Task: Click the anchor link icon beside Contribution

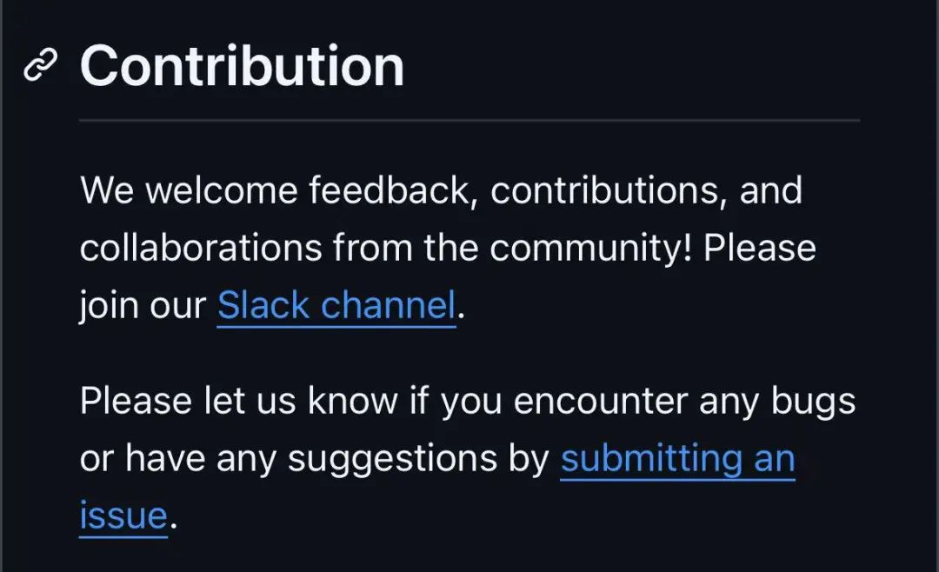Action: tap(41, 64)
